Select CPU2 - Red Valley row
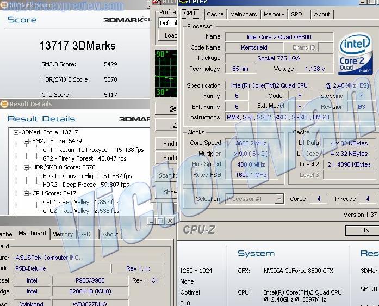 [80, 211]
